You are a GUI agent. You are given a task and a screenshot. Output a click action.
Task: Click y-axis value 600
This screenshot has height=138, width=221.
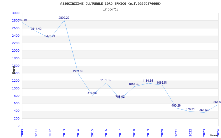pyautogui.click(x=17, y=103)
